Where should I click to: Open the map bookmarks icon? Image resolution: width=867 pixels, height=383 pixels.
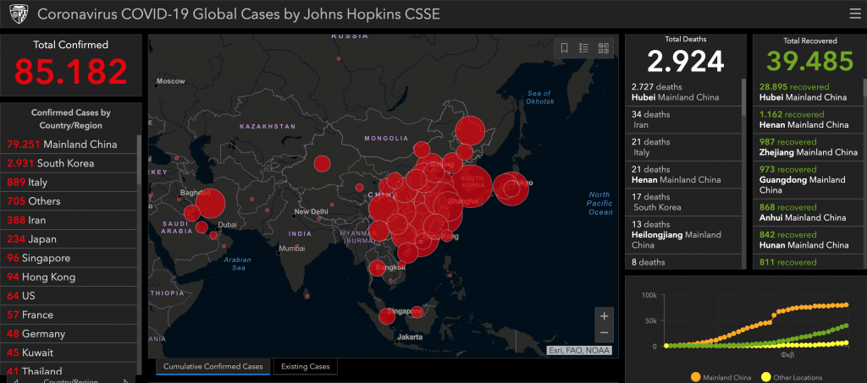565,48
